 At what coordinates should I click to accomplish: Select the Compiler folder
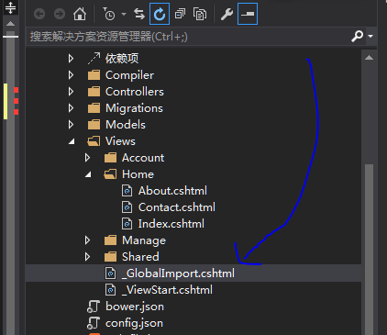pyautogui.click(x=129, y=75)
